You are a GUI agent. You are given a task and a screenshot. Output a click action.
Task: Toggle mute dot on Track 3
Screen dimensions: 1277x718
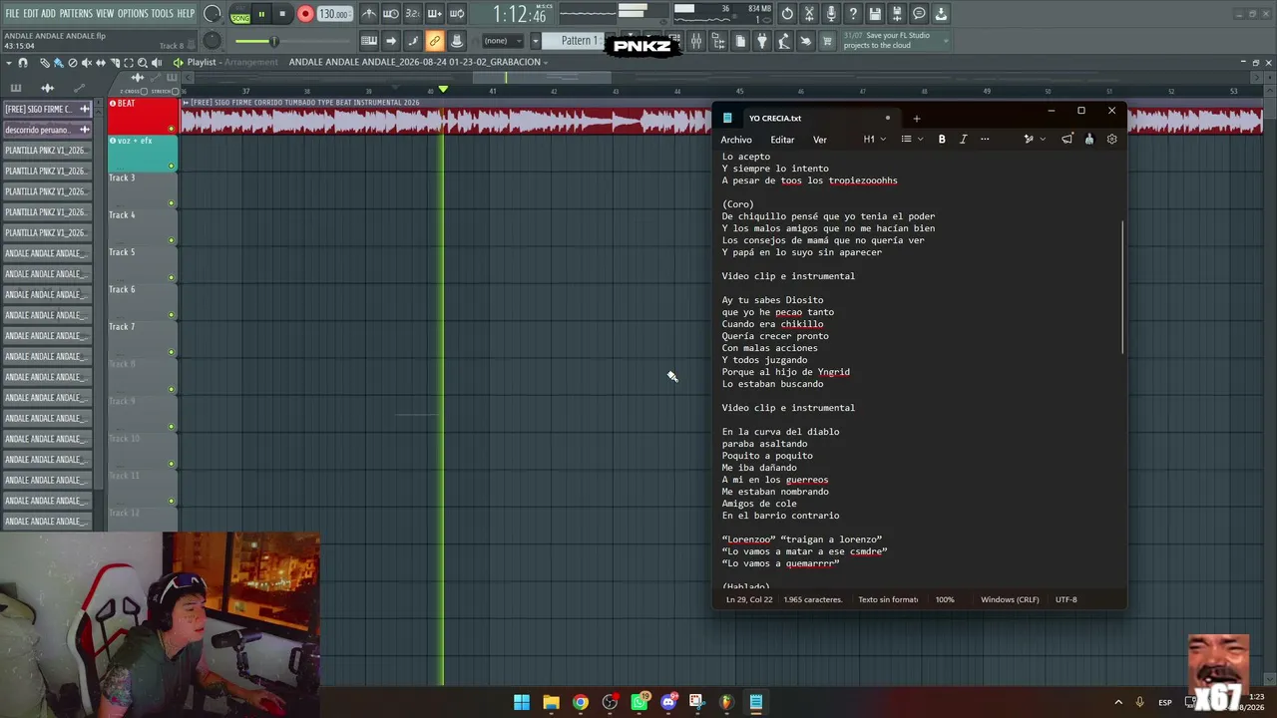172,203
